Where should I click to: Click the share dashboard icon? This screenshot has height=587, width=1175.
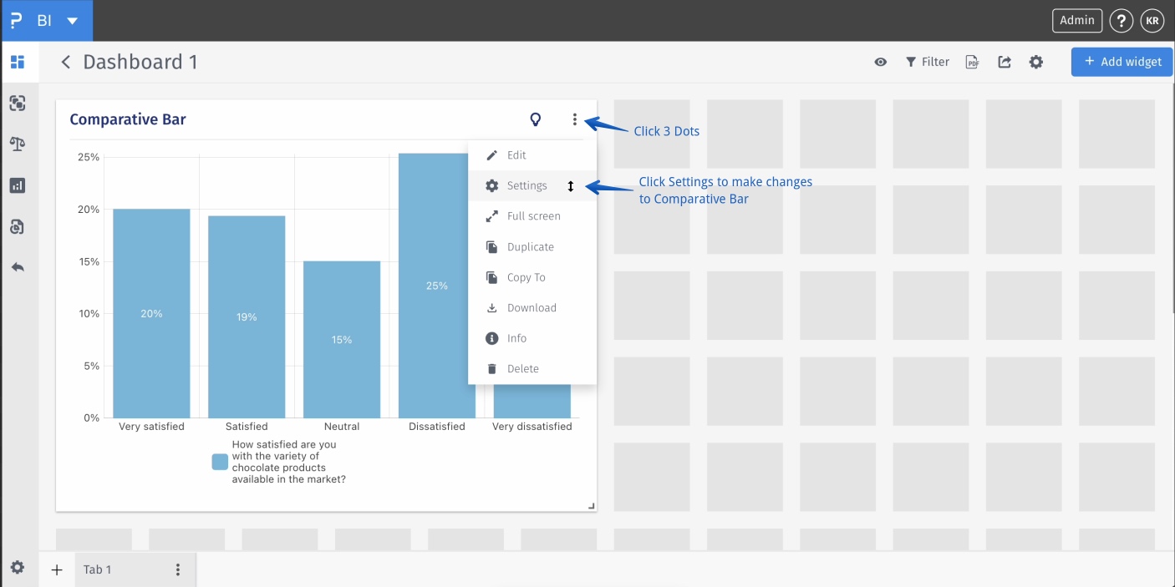[x=1005, y=62]
